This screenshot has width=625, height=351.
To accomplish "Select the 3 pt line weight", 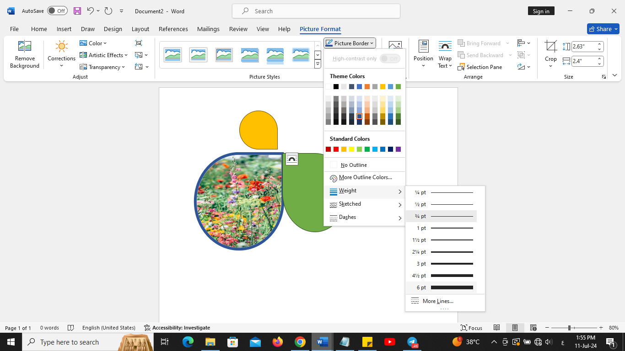I will pyautogui.click(x=442, y=264).
